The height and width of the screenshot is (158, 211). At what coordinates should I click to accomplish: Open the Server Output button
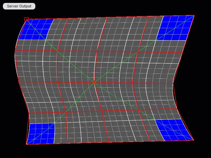19,6
